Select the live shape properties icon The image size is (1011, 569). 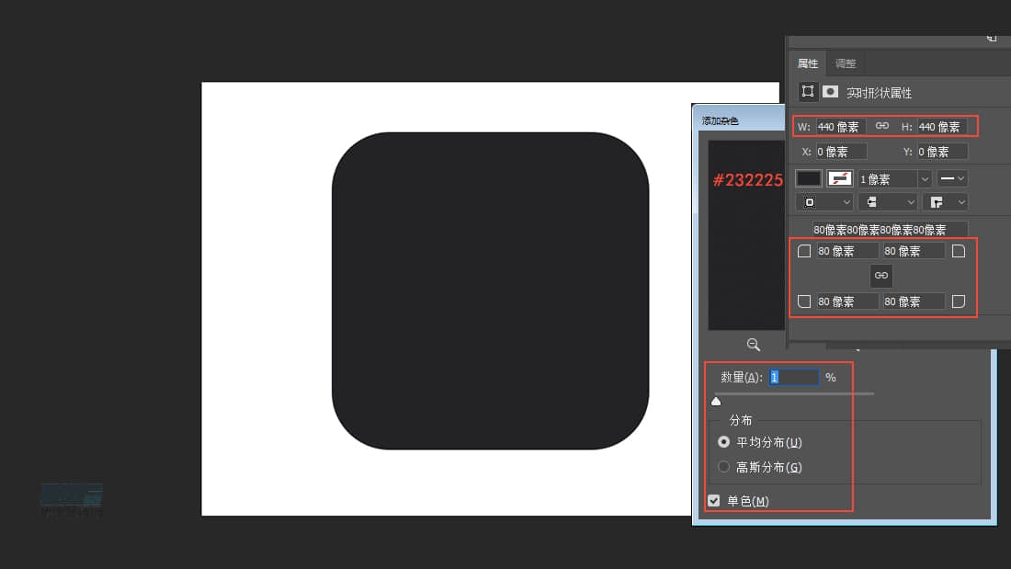807,92
